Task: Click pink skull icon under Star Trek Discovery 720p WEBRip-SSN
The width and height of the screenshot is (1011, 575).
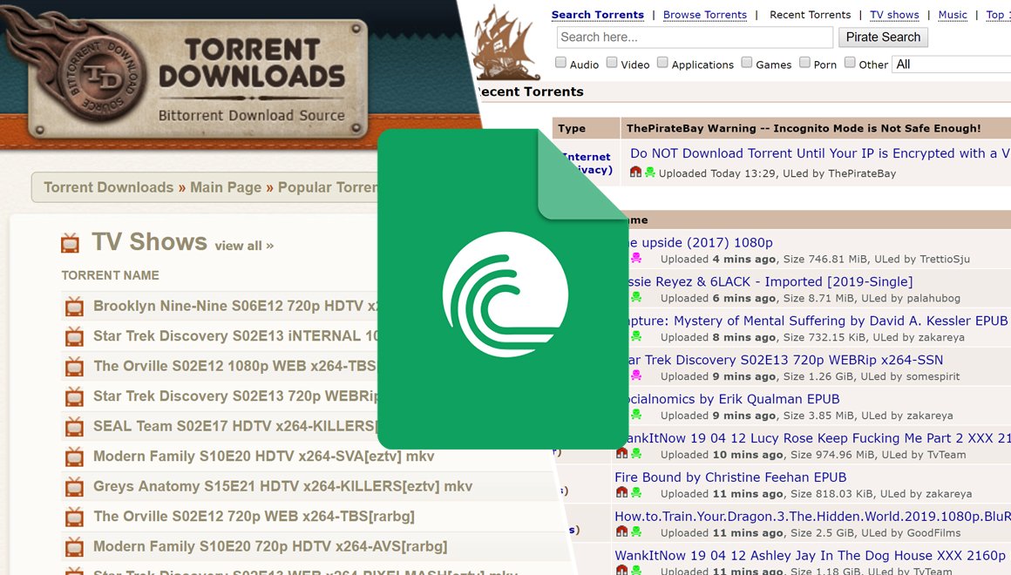Action: [636, 375]
